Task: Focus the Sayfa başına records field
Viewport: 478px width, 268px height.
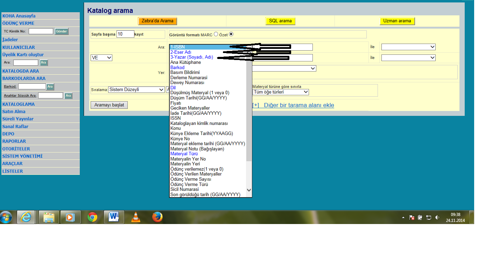Action: [x=125, y=34]
